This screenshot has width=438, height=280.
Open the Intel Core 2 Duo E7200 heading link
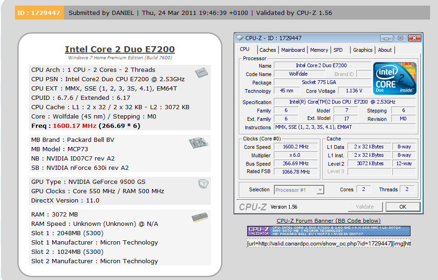click(x=120, y=49)
